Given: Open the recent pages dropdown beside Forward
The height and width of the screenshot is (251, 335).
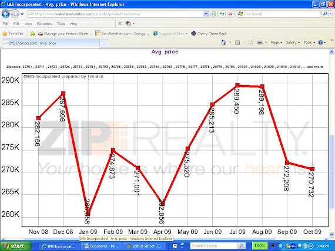Looking at the screenshot, I should pyautogui.click(x=22, y=14).
